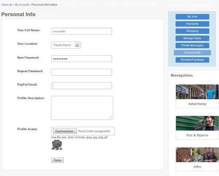Focus the Repeat Password field
This screenshot has height=176, width=219.
tap(82, 72)
